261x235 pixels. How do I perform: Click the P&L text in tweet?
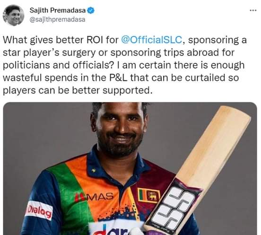click(x=118, y=78)
